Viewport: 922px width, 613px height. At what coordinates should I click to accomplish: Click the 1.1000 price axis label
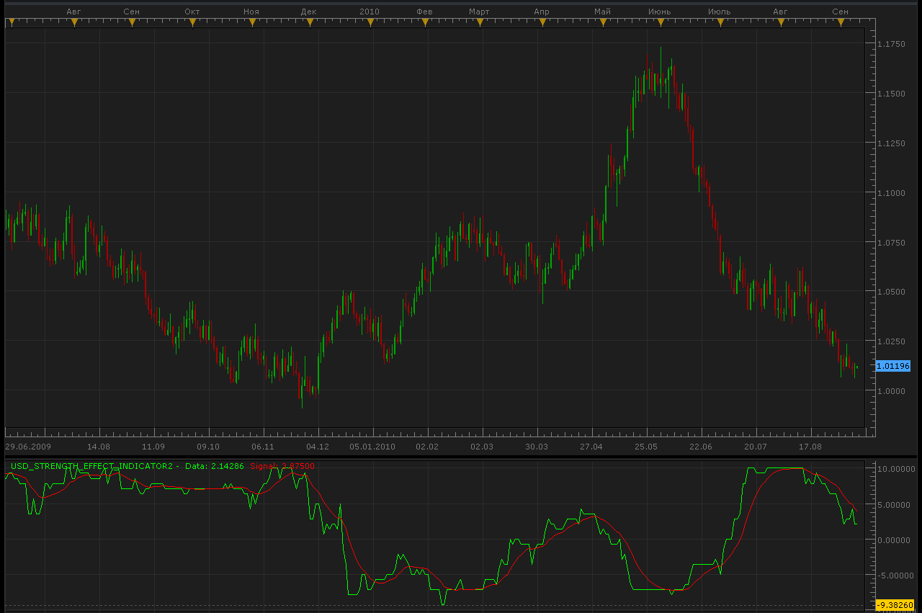click(891, 193)
